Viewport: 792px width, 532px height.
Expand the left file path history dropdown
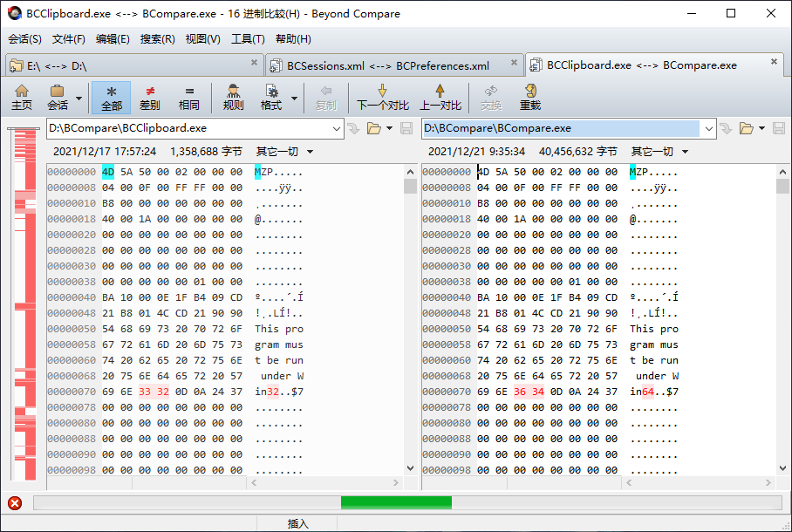pos(337,129)
